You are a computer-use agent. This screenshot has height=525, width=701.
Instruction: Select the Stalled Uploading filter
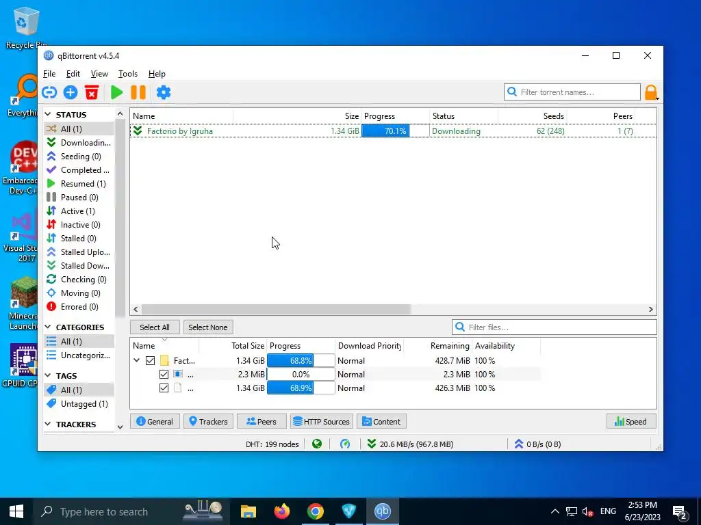pyautogui.click(x=79, y=252)
